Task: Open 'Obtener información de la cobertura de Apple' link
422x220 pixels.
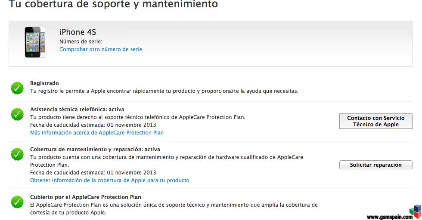Action: [x=109, y=180]
